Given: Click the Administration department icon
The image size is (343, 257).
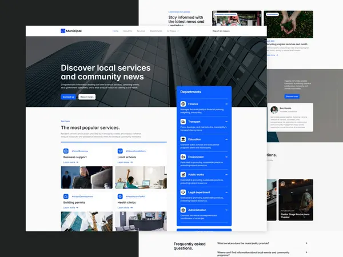Looking at the screenshot, I should point(183,210).
